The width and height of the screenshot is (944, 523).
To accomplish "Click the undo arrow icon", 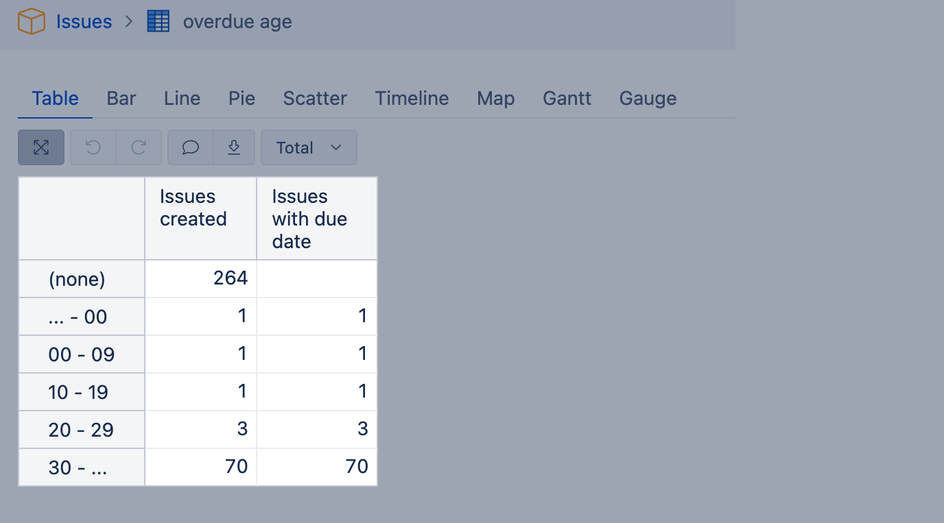I will (x=93, y=147).
